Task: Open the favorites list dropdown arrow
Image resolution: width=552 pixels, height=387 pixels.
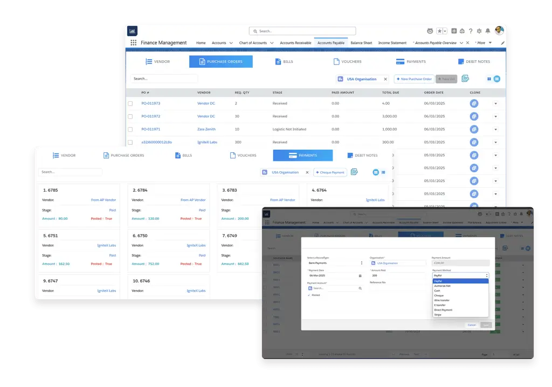Action: [x=445, y=31]
